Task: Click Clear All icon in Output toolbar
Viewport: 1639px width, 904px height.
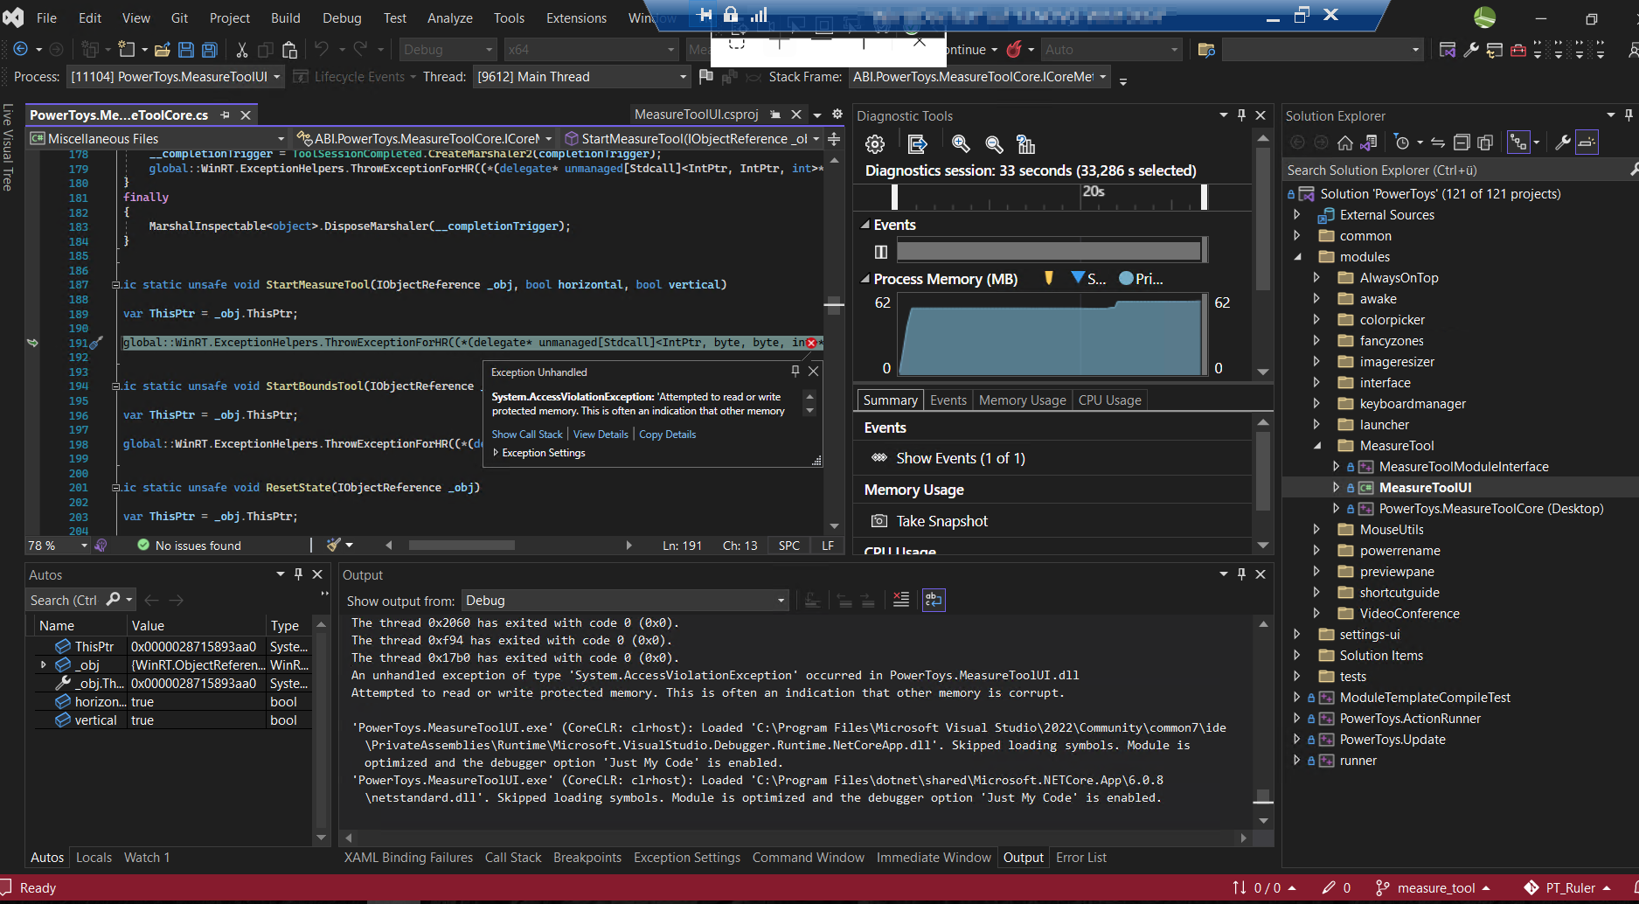Action: coord(901,600)
